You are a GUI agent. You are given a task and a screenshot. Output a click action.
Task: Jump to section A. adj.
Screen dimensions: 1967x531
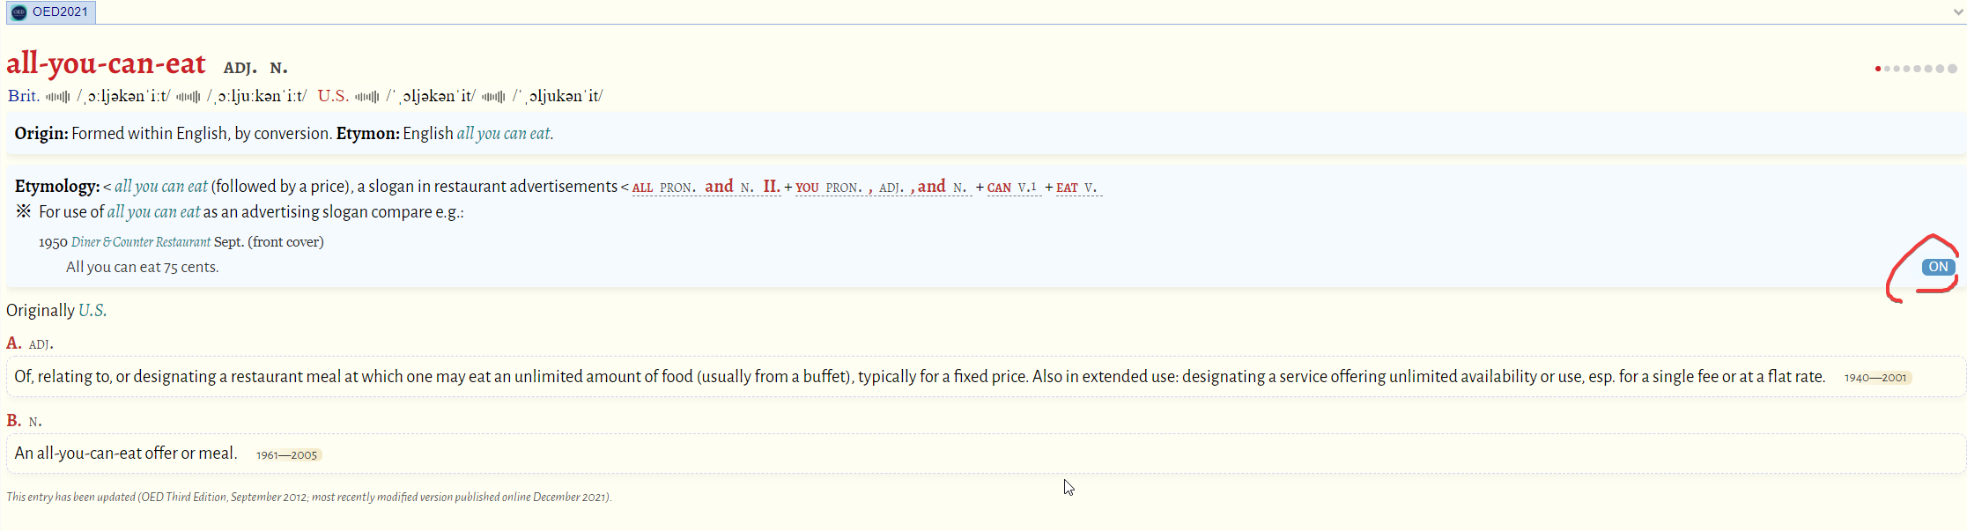(13, 343)
